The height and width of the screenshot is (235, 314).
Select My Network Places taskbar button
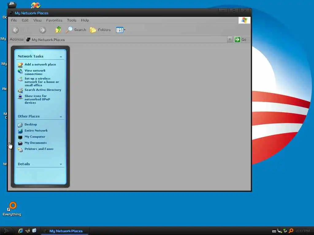point(65,231)
